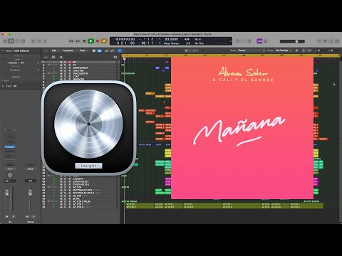Click the horizontal auto zoom button
This screenshot has height=256, width=342.
point(309,50)
